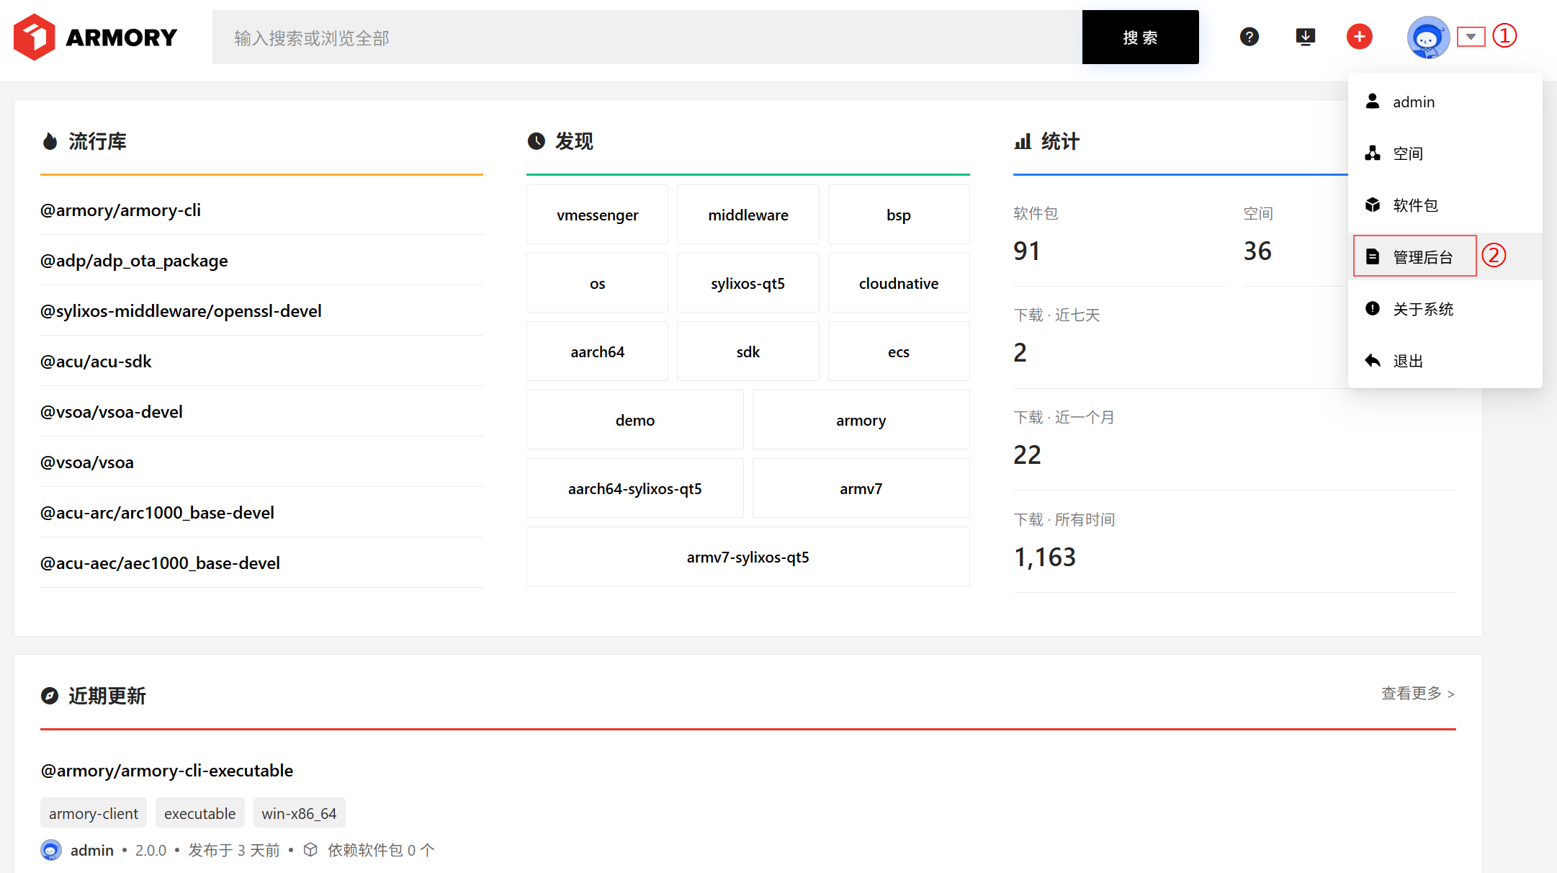Click the 查看更多 link
The image size is (1557, 873).
(1417, 693)
